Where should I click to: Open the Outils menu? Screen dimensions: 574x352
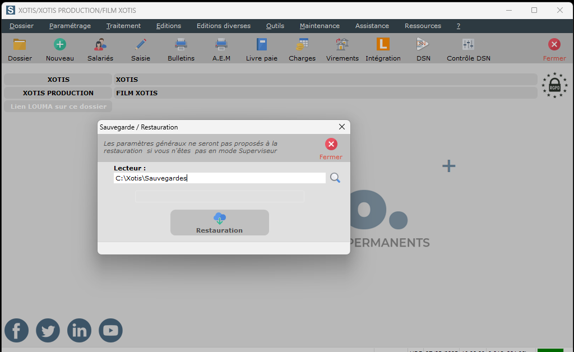tap(275, 26)
